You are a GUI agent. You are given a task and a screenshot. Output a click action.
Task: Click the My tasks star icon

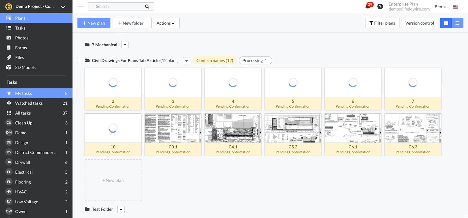9,93
